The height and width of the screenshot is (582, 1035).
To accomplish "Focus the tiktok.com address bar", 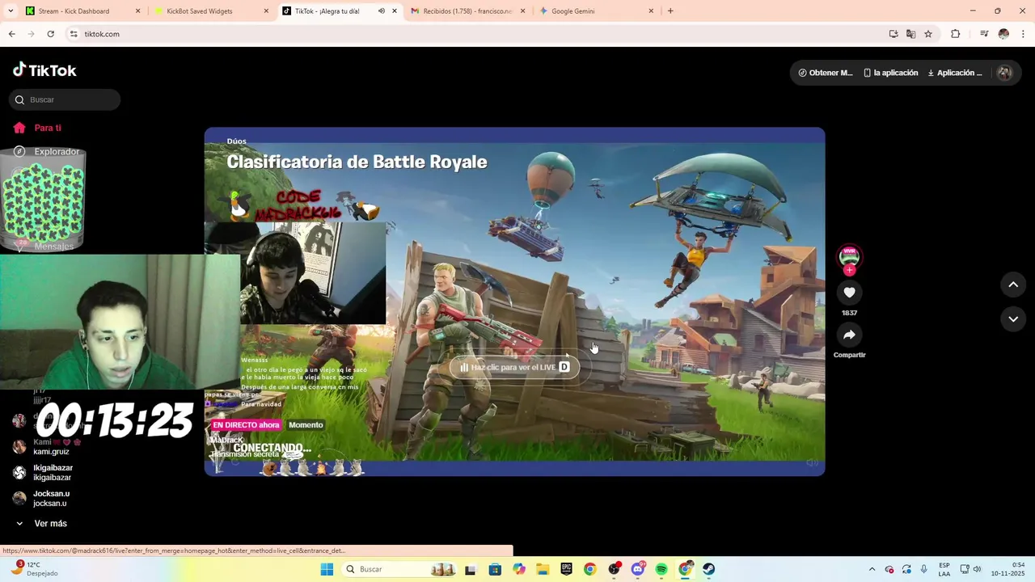I will tap(477, 34).
